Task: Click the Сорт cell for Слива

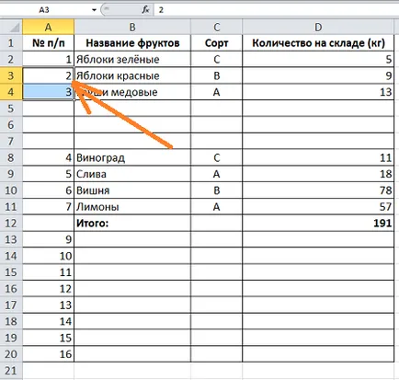Action: pos(216,174)
